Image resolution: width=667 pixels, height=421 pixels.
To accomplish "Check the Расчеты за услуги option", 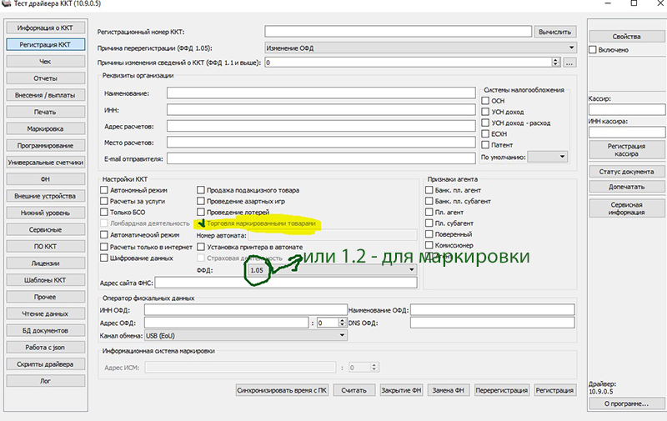I will click(x=104, y=201).
